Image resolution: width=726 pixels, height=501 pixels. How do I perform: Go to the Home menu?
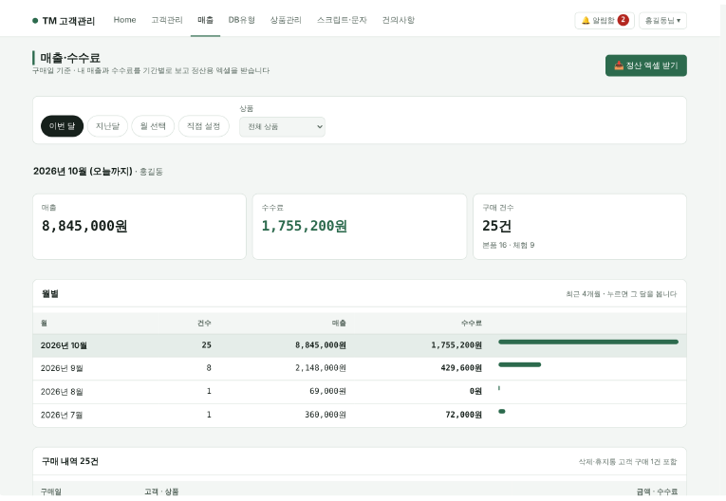(x=124, y=20)
